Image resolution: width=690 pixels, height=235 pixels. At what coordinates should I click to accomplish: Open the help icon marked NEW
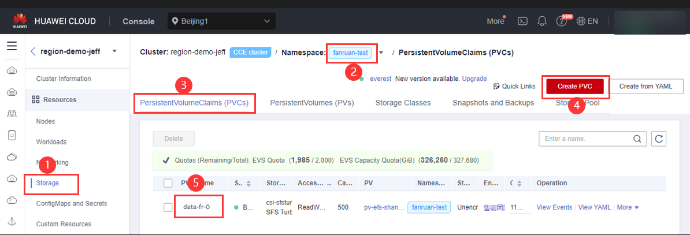561,21
